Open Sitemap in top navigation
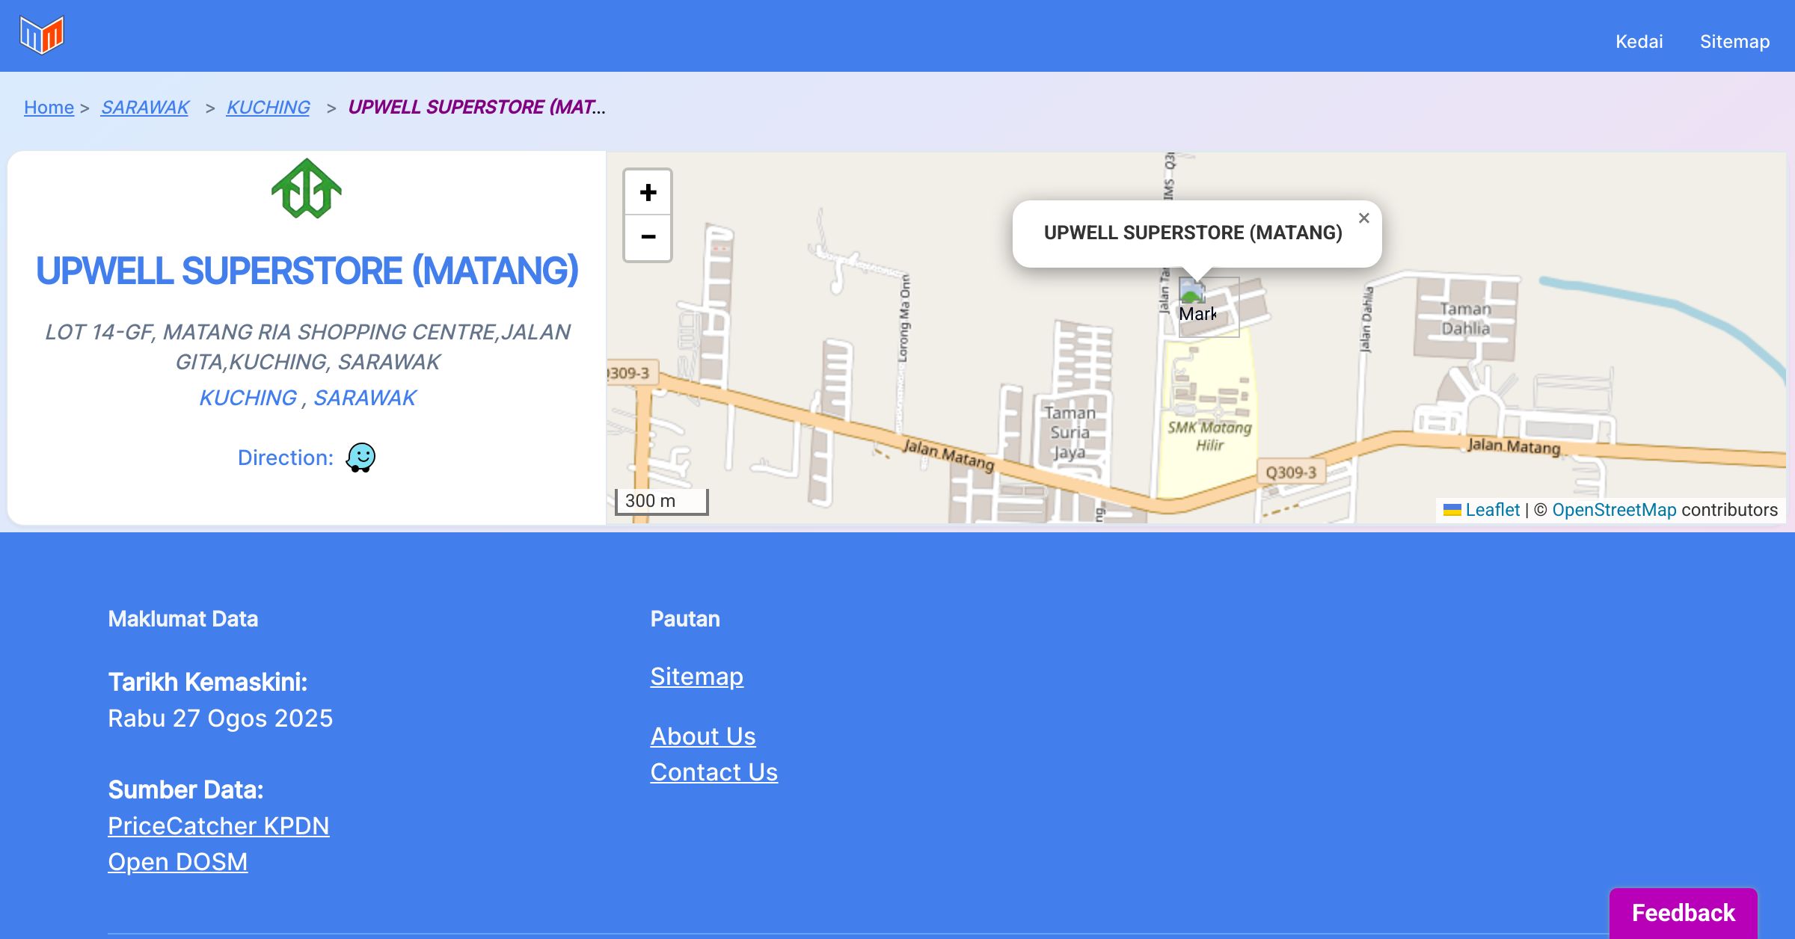This screenshot has height=939, width=1795. [x=1734, y=42]
